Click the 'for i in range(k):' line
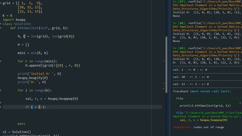 pos(34,90)
